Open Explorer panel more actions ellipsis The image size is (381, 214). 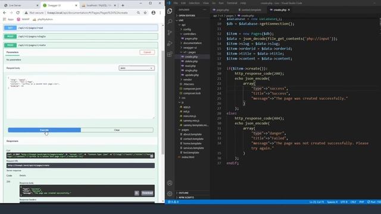205,10
